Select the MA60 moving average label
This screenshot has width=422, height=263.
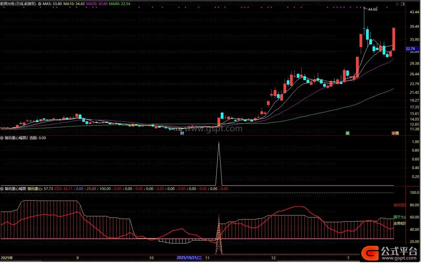[x=120, y=4]
